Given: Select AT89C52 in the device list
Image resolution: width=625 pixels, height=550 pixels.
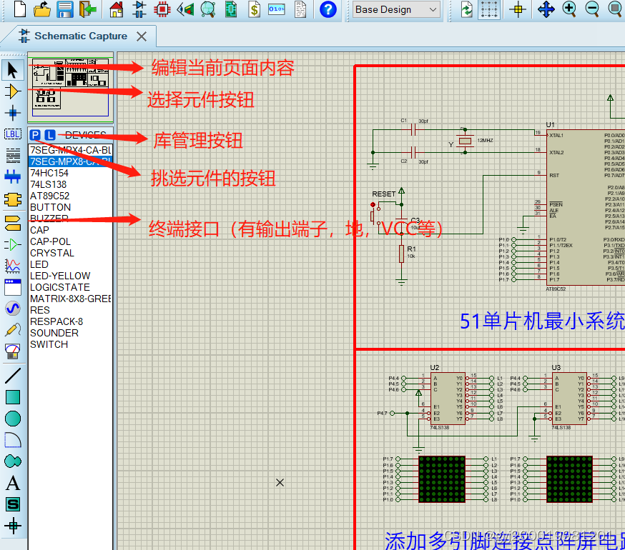Looking at the screenshot, I should (49, 195).
